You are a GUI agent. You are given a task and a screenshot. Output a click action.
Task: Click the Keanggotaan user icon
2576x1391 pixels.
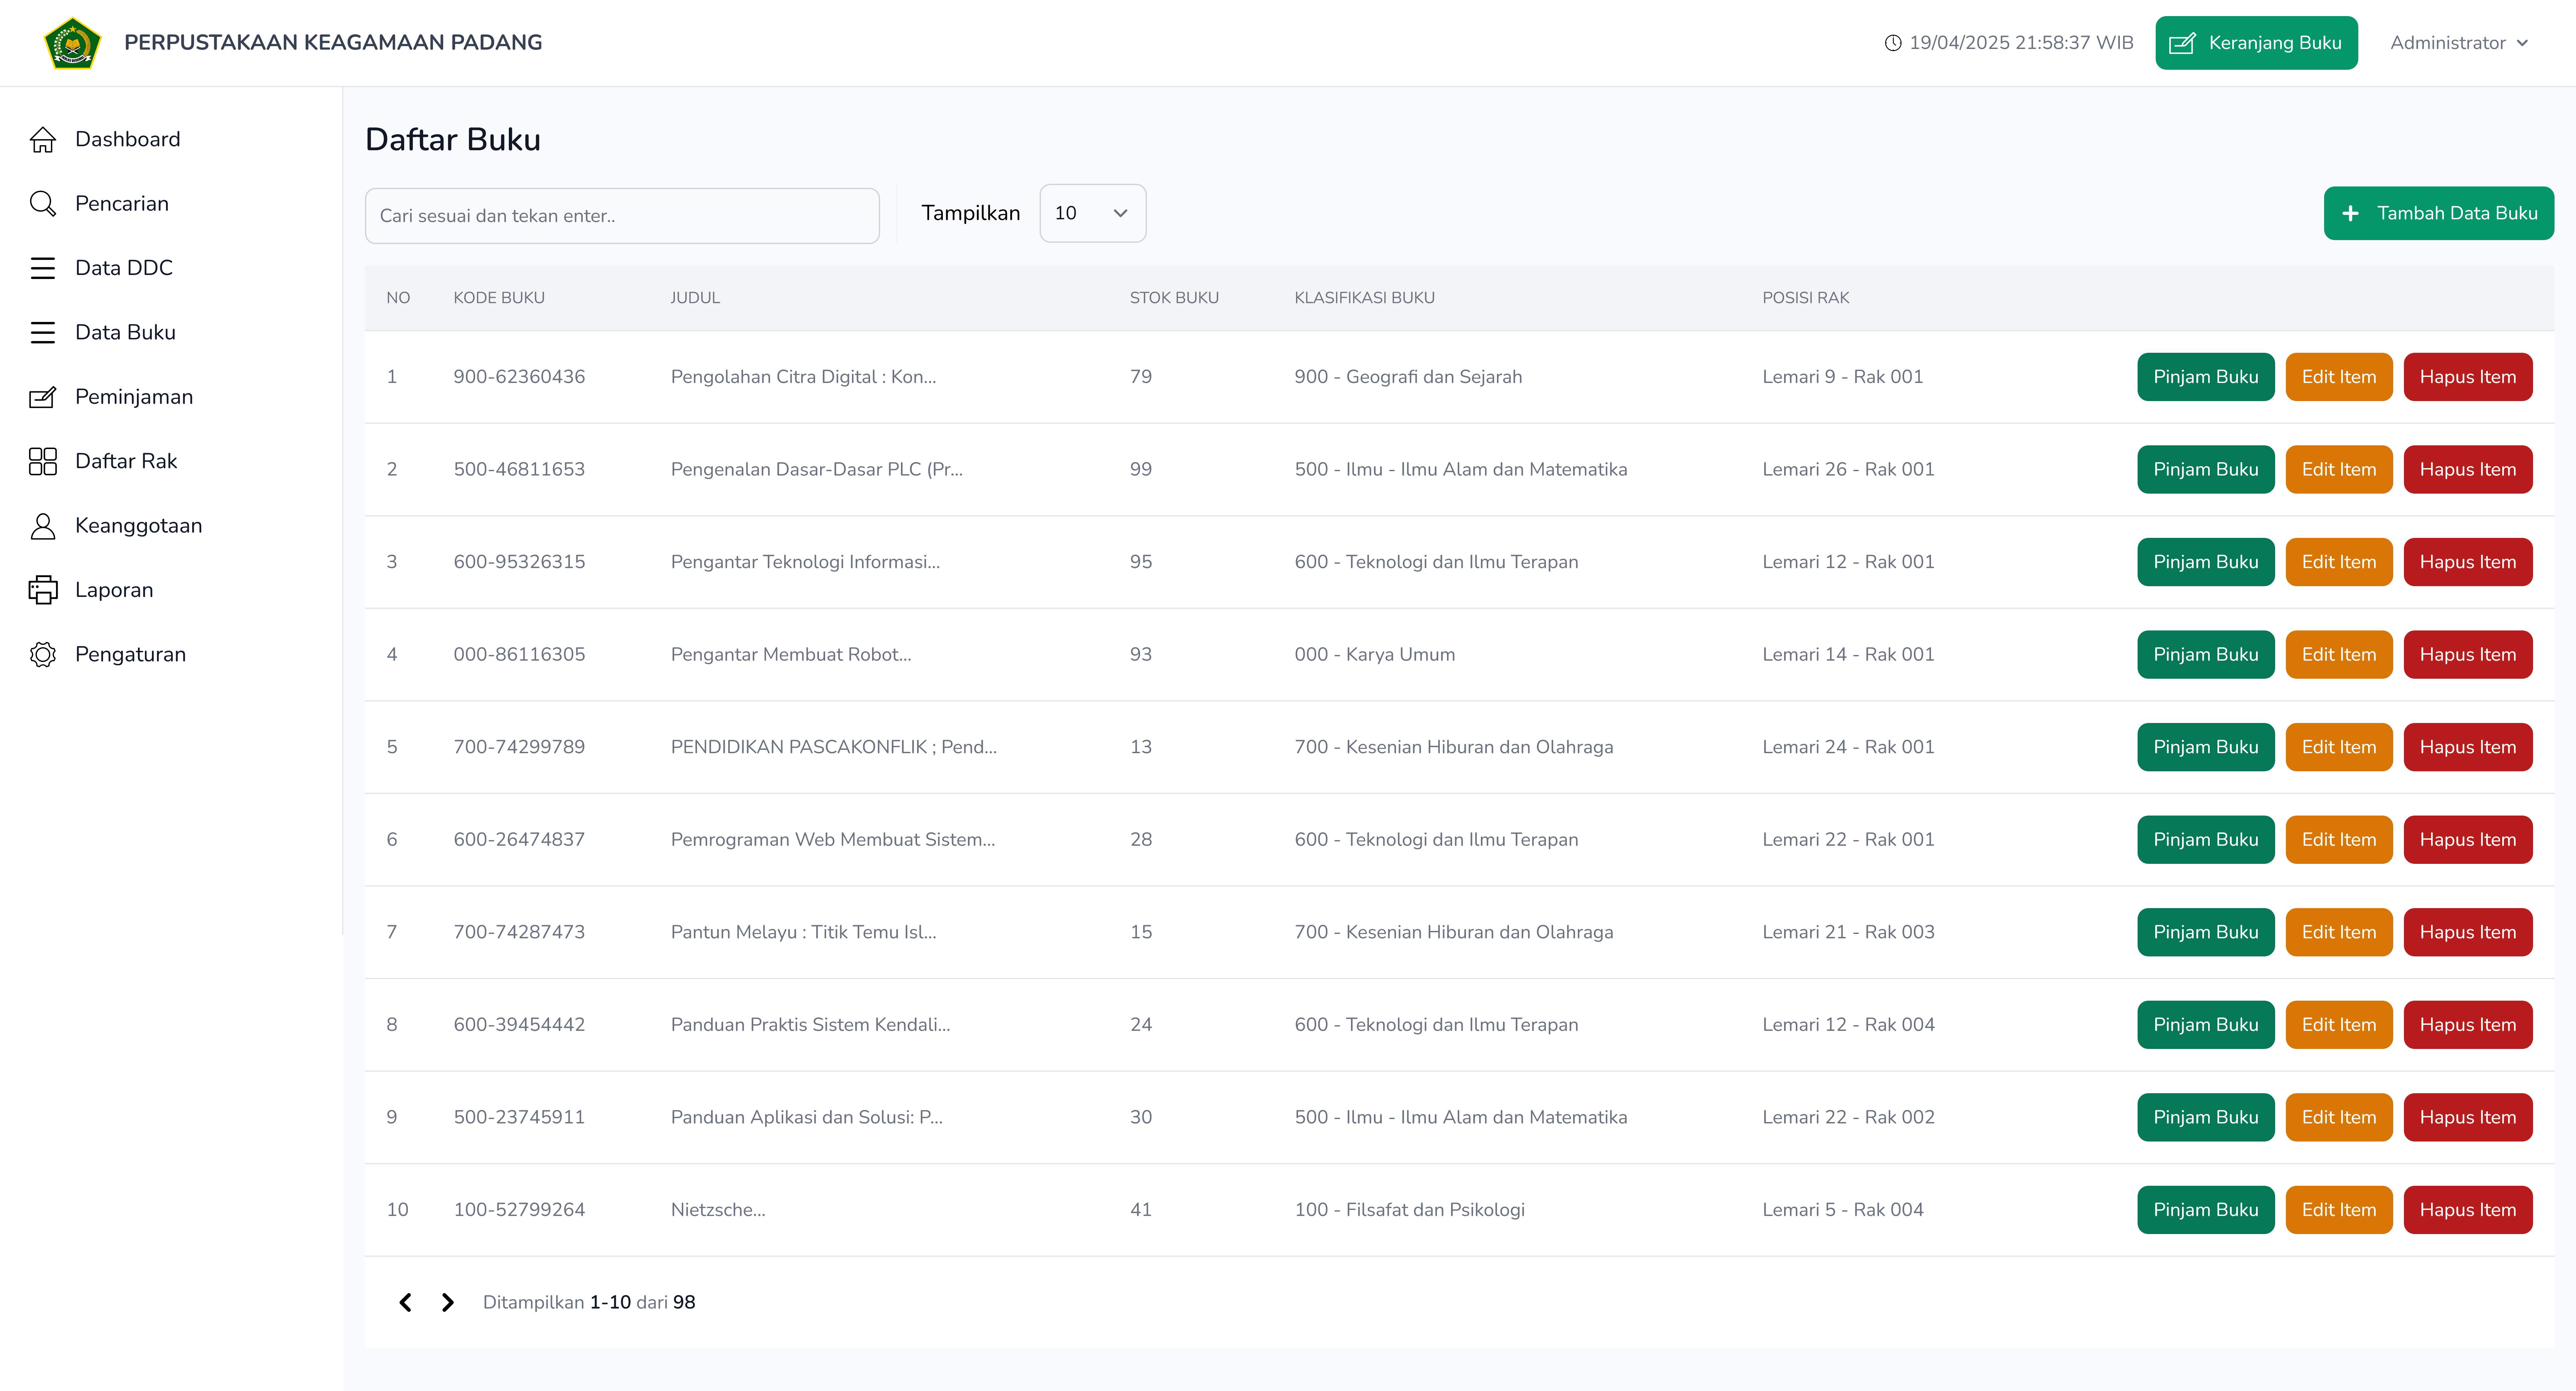[43, 526]
